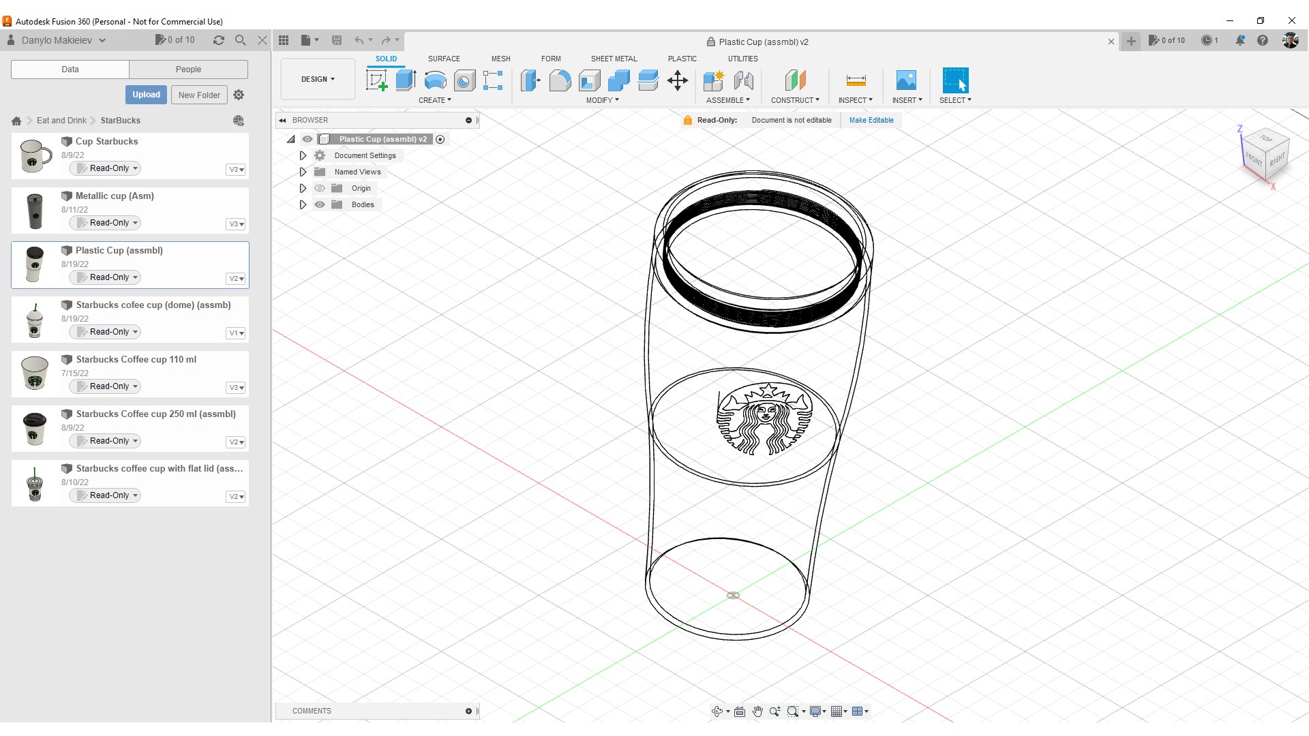Open data panel settings gear
This screenshot has height=736, width=1309.
[239, 95]
